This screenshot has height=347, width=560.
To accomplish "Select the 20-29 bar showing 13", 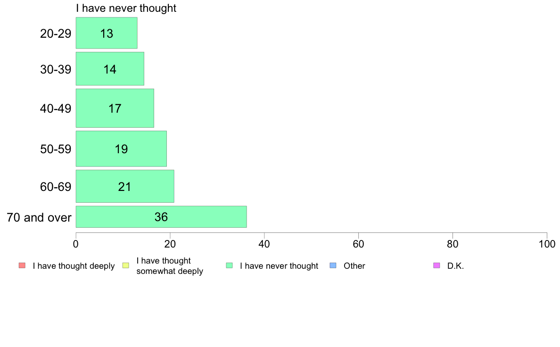I will [x=107, y=33].
